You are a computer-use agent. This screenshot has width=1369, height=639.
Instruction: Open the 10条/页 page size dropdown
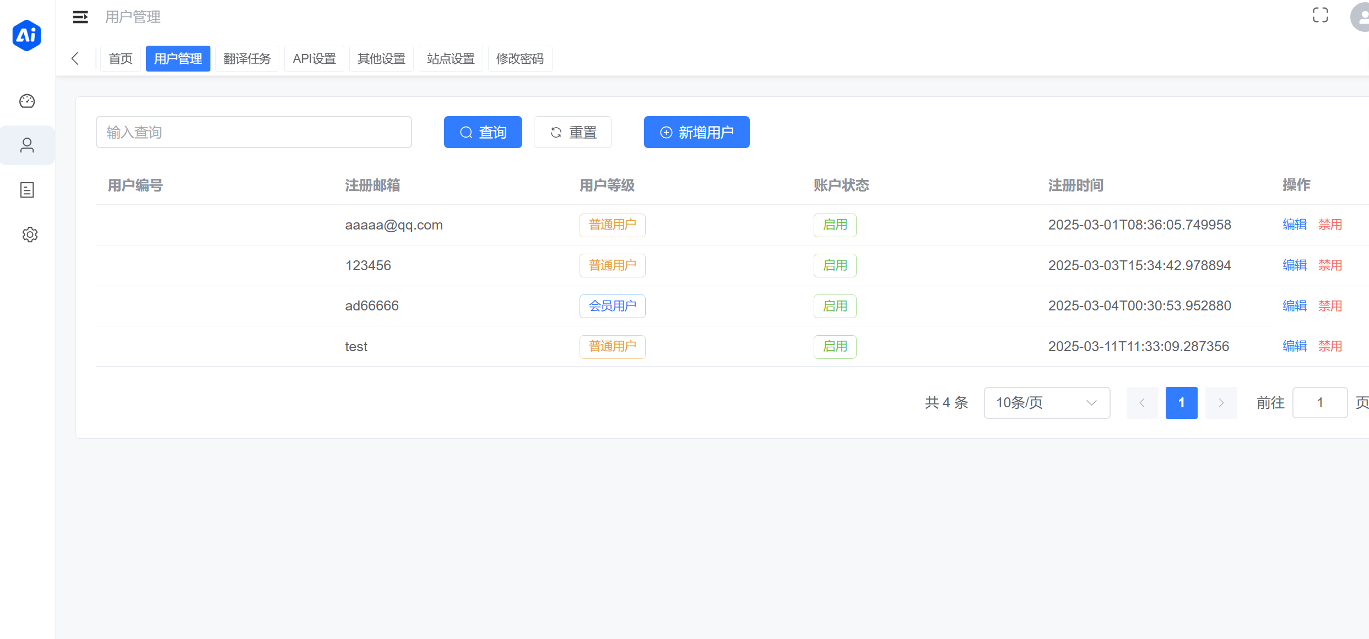(x=1046, y=402)
